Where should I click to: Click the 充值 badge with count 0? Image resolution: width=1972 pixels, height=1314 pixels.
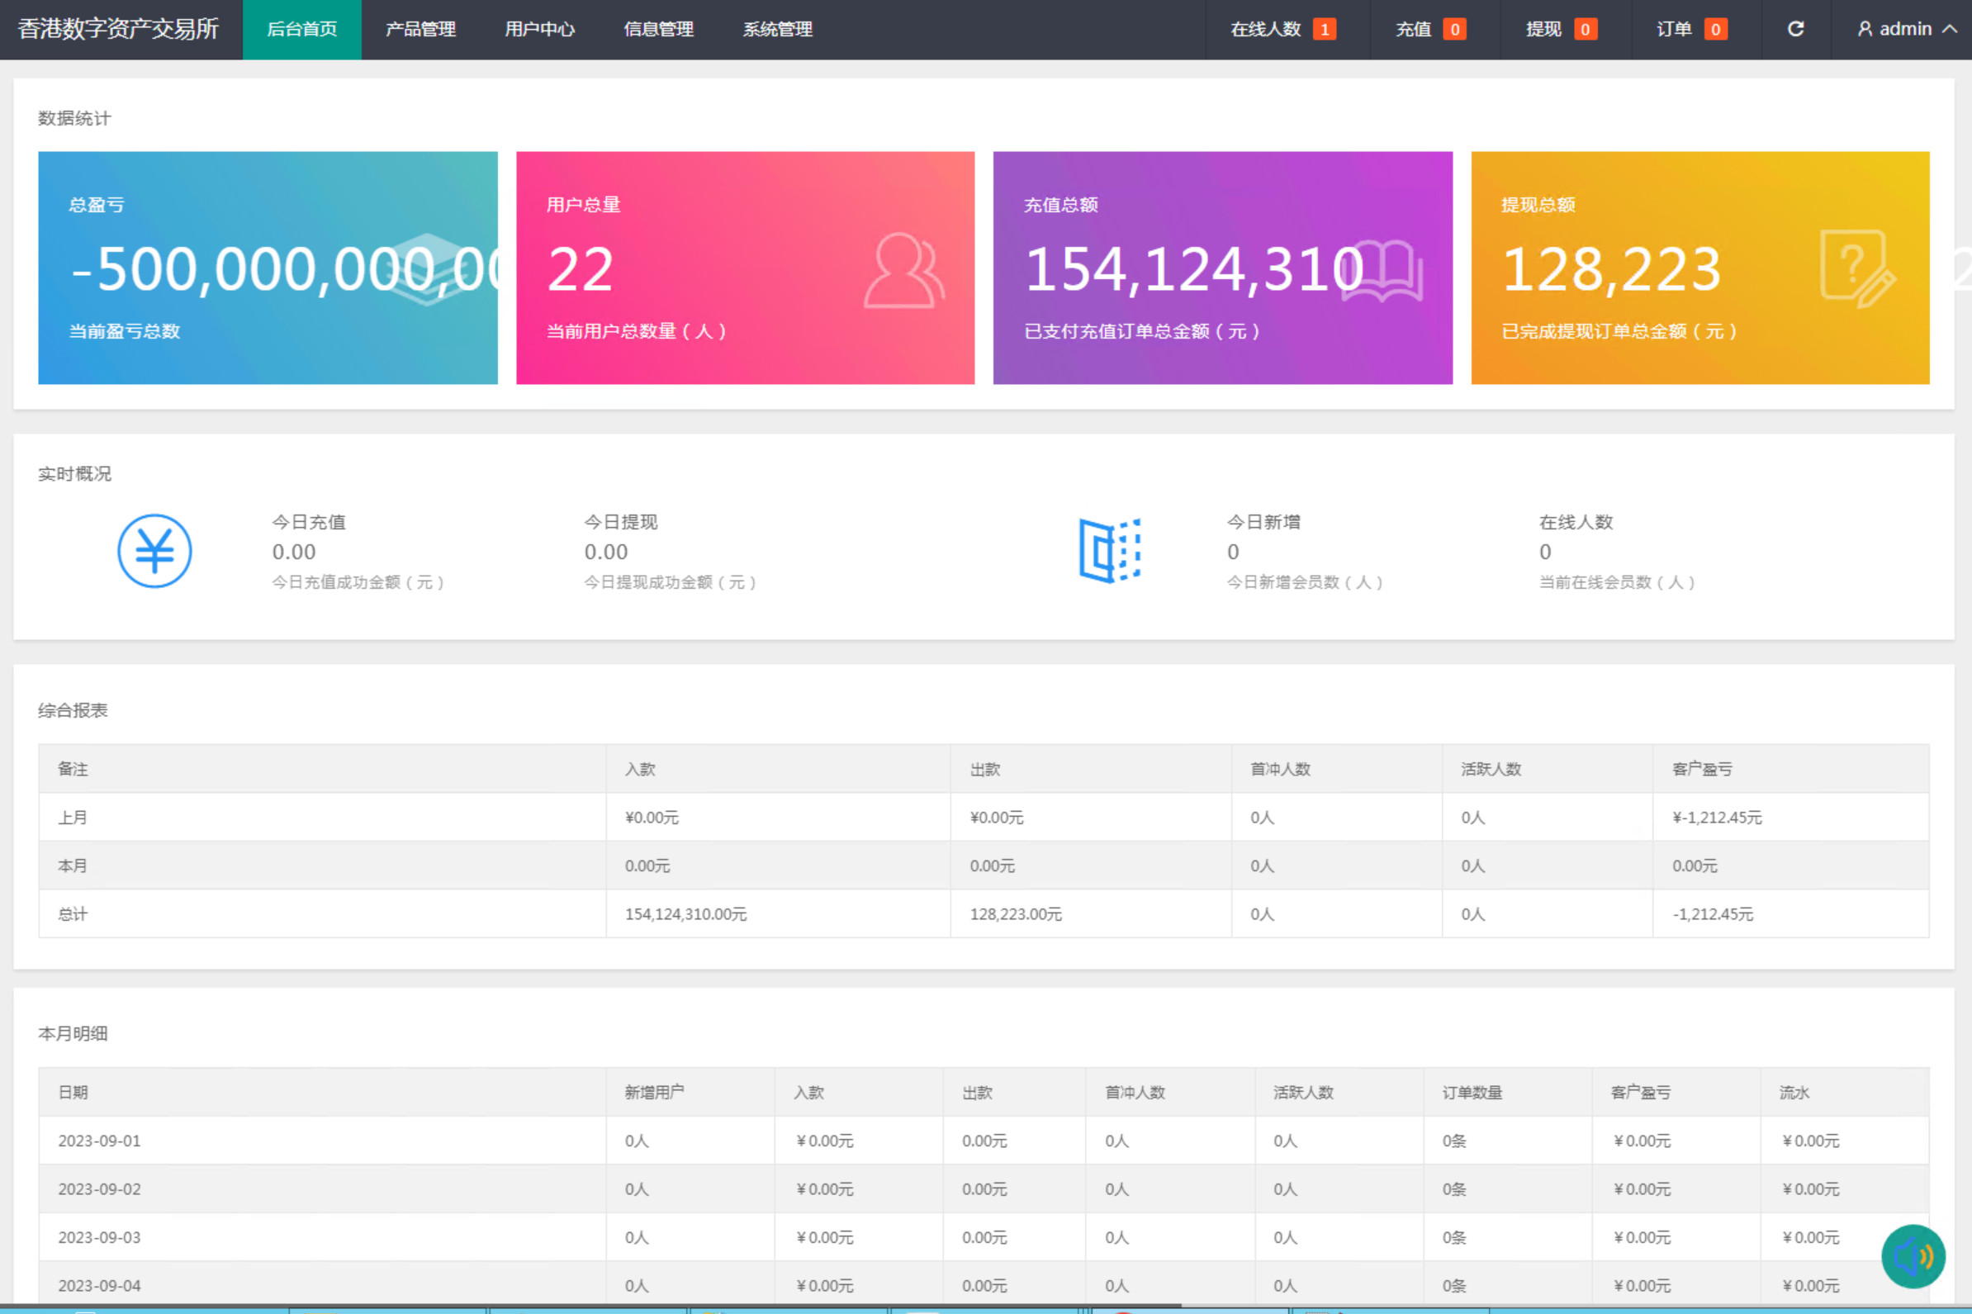pyautogui.click(x=1429, y=26)
